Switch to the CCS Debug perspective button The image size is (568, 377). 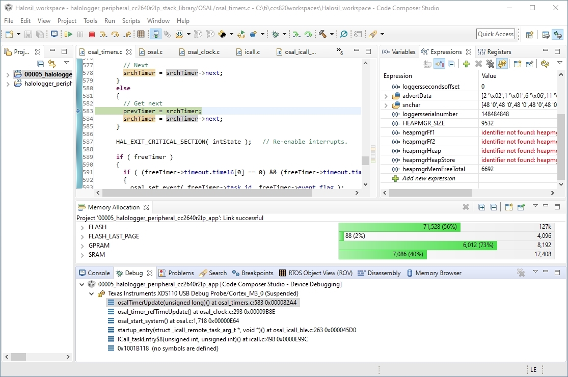557,35
